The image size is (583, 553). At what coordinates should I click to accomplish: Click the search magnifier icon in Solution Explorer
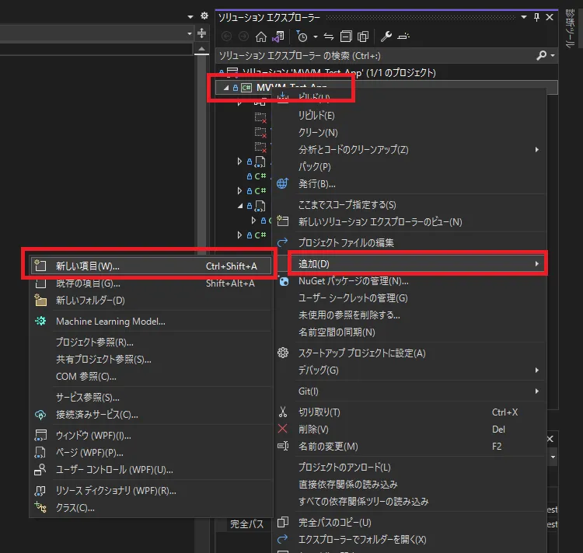541,55
